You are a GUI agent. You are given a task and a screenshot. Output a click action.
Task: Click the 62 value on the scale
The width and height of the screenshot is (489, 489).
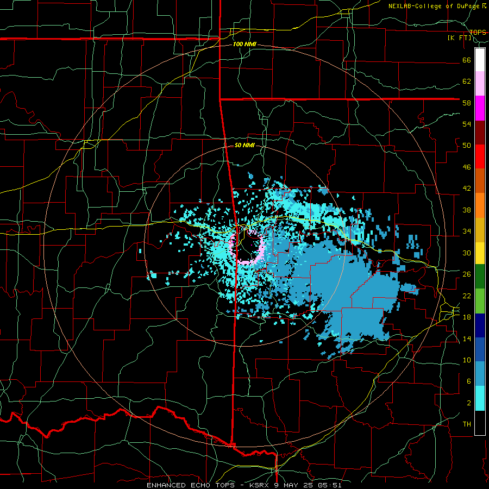[467, 81]
